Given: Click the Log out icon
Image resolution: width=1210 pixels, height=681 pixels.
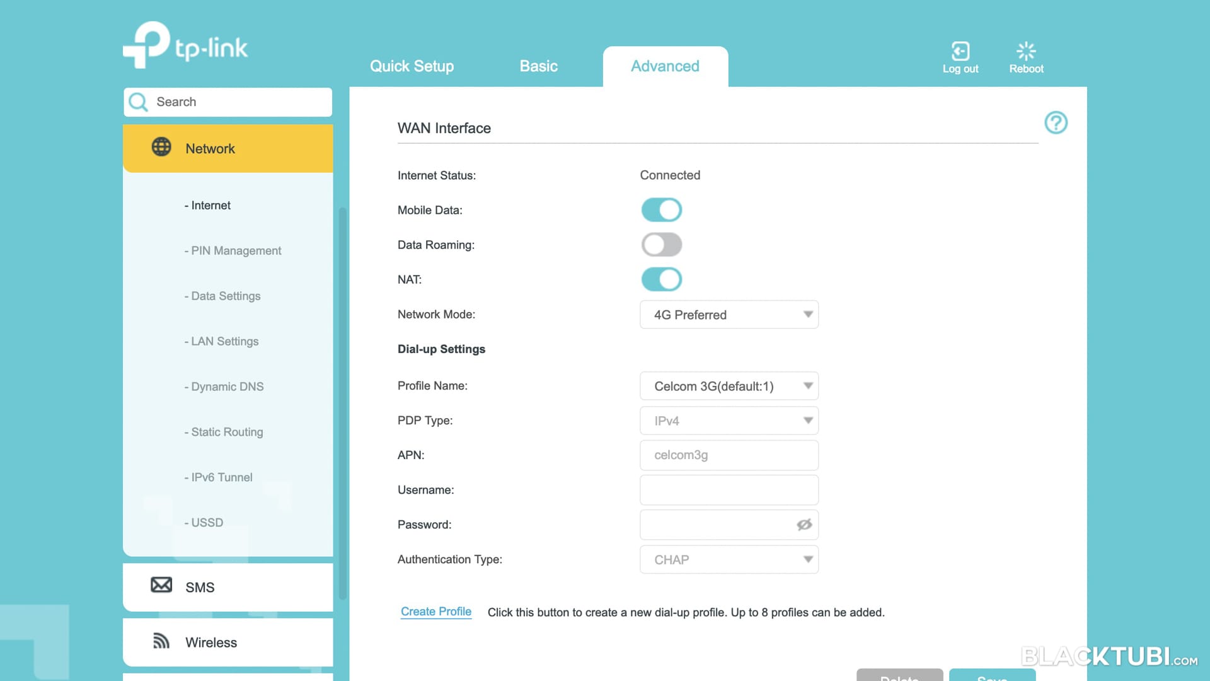Looking at the screenshot, I should tap(960, 51).
